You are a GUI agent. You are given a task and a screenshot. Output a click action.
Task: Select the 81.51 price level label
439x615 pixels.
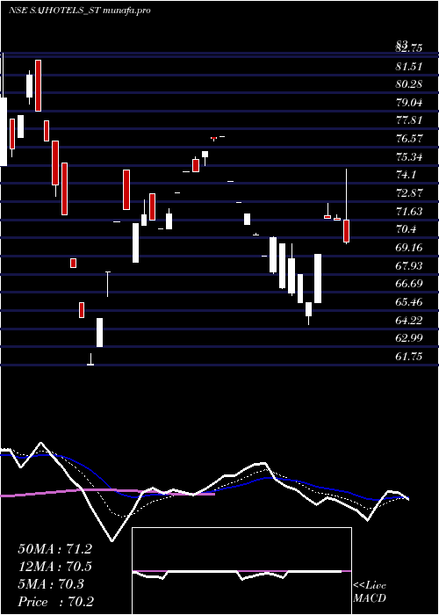click(409, 66)
